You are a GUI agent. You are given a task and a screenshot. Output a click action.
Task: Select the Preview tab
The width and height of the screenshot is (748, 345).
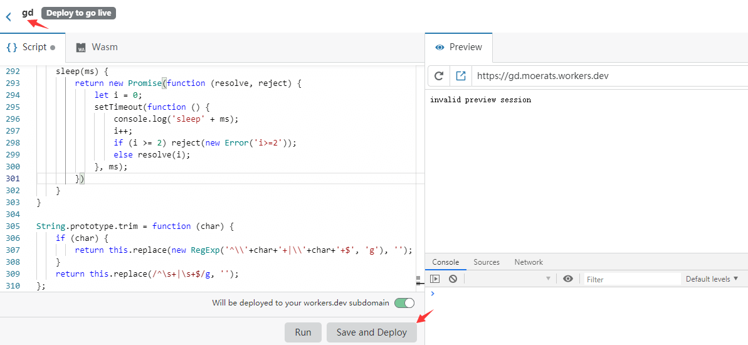459,47
